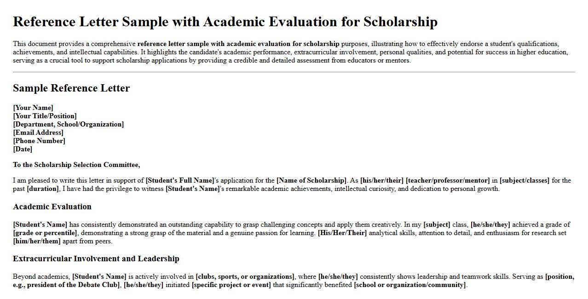Click the '[Date]' placeholder
The height and width of the screenshot is (299, 588).
point(23,149)
